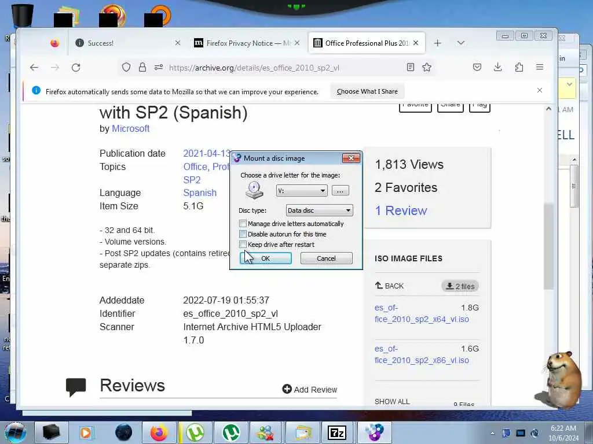This screenshot has width=593, height=444.
Task: Open site permissions icon in address bar
Action: tap(159, 68)
